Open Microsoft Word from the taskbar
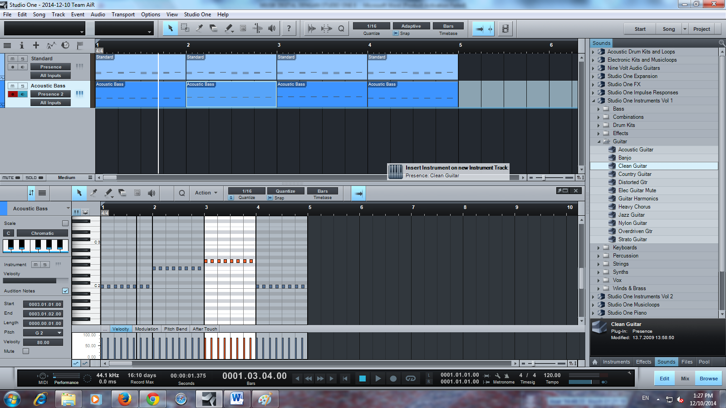The width and height of the screenshot is (726, 408). coord(237,399)
